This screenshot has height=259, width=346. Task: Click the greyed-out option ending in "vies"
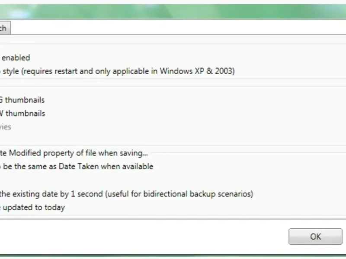[x=6, y=127]
